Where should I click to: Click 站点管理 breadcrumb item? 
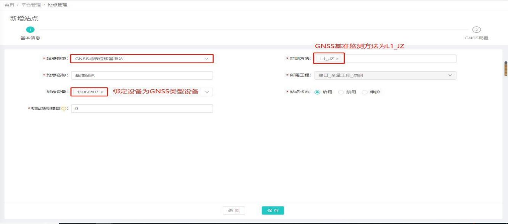[x=58, y=4]
